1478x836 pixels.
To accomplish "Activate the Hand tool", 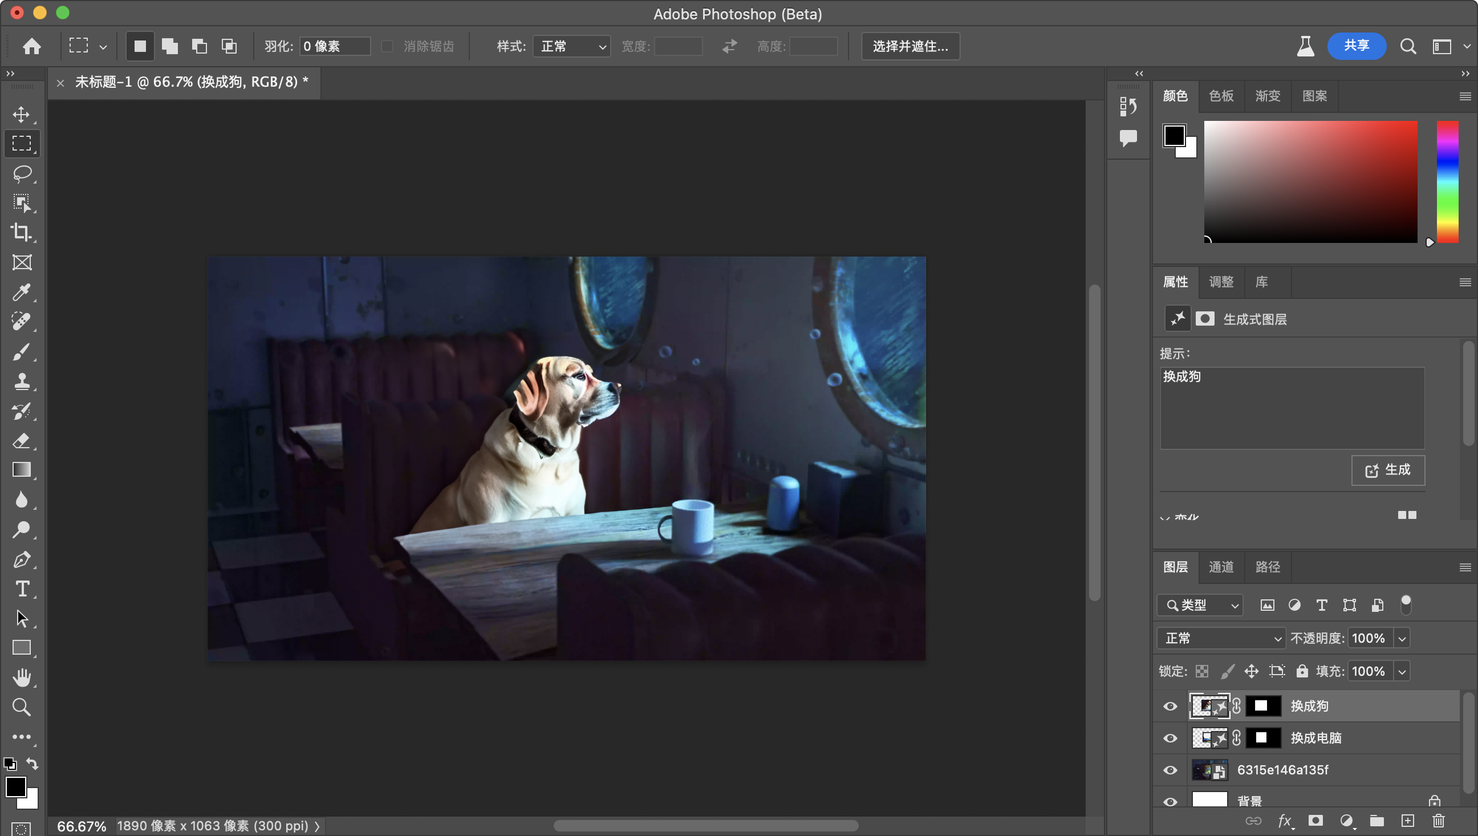I will point(22,677).
